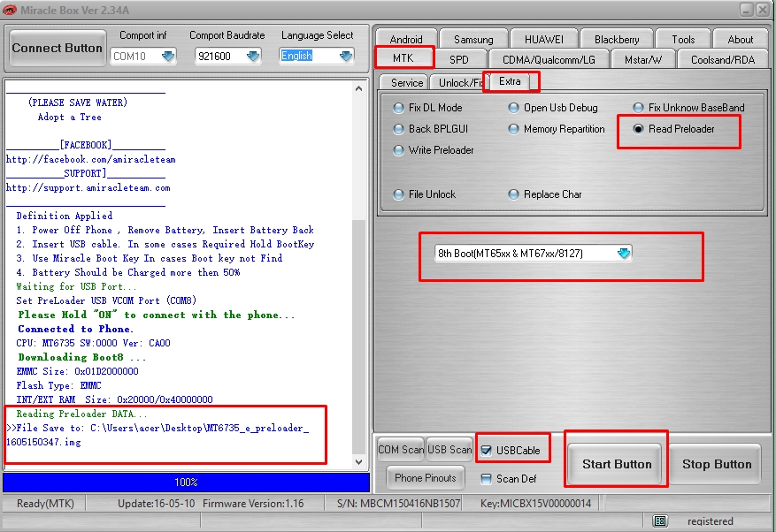
Task: Select the CDMA/Qualcomm/LG tab
Action: click(549, 59)
